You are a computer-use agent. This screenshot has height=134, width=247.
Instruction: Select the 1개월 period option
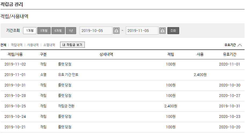[x=30, y=31]
